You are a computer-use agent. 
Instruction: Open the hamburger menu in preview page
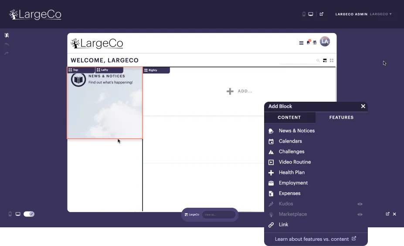pyautogui.click(x=301, y=43)
